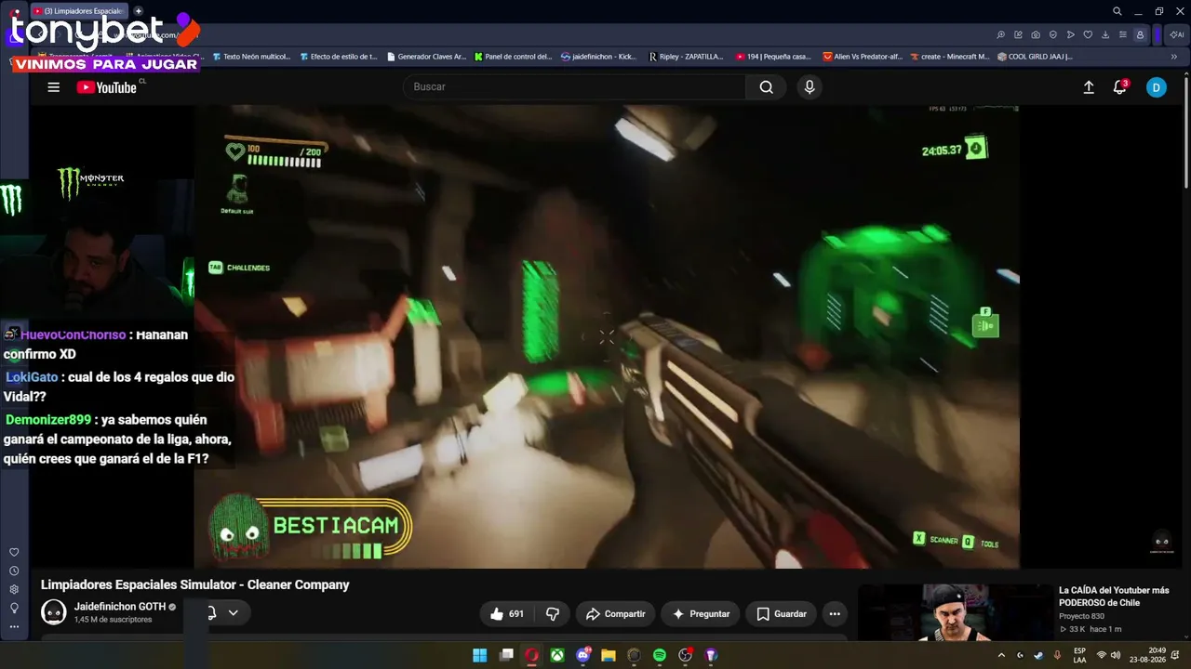The image size is (1191, 669).
Task: Like the video with 691 likes
Action: tap(507, 614)
